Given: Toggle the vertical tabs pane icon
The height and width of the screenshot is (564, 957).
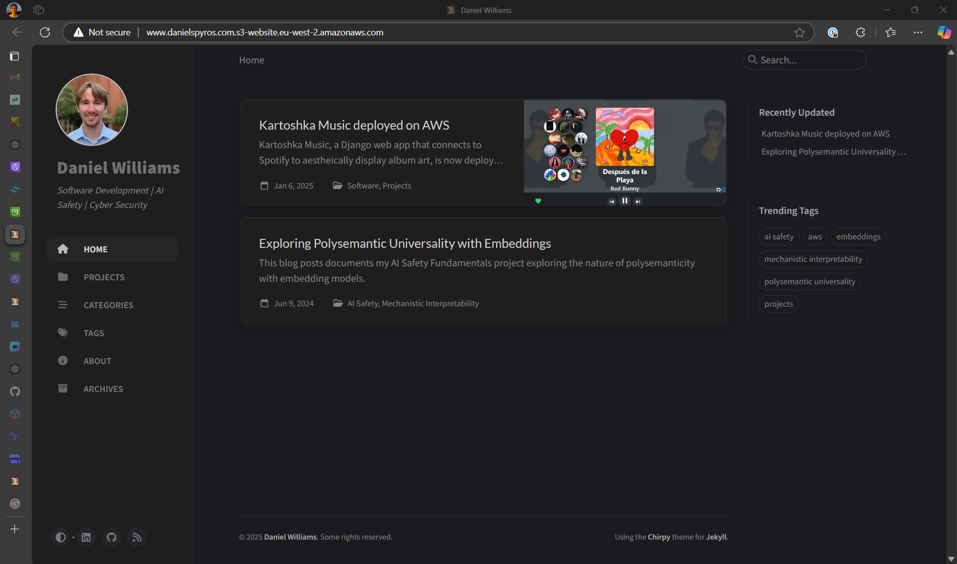Looking at the screenshot, I should (14, 56).
